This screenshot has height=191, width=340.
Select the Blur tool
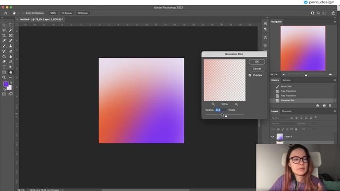(x=11, y=56)
